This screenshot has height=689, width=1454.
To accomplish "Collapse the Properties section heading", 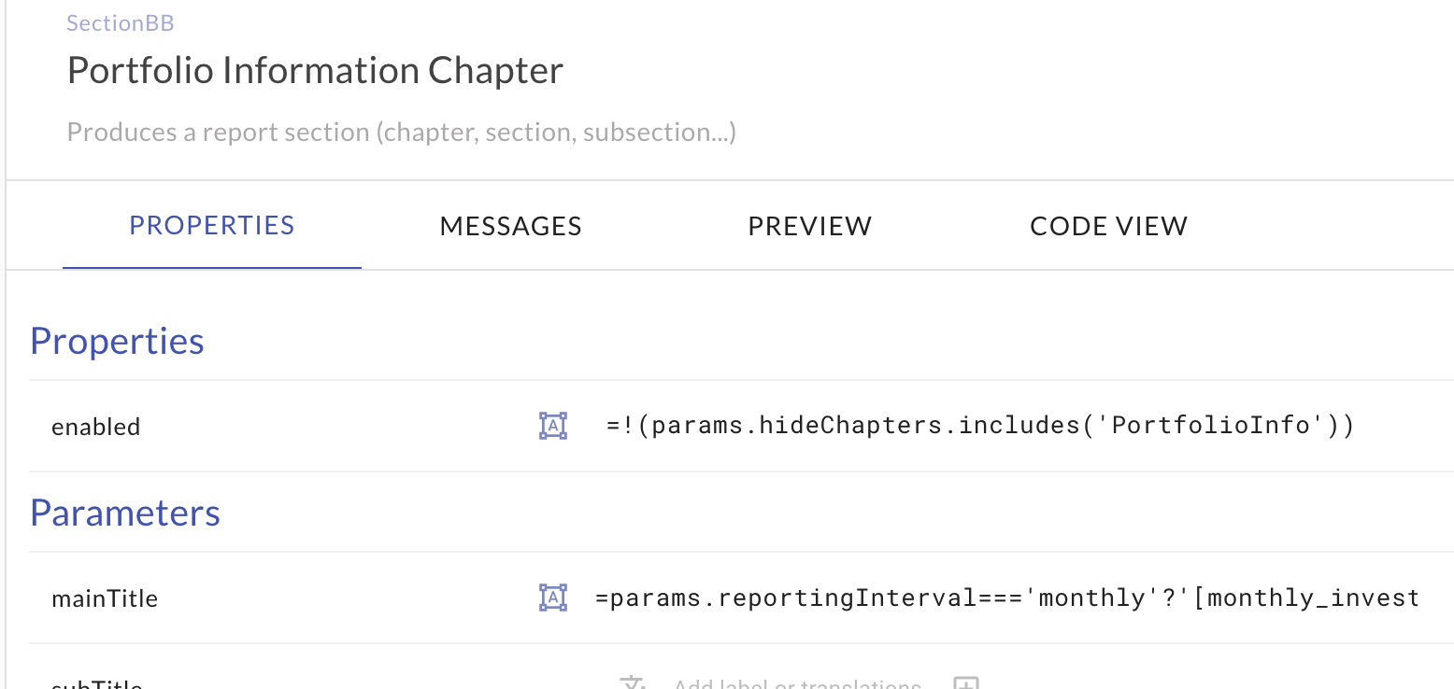I will tap(117, 341).
